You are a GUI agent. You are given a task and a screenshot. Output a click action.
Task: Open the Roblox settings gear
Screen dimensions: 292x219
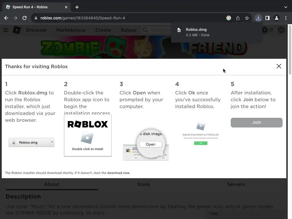281,30
